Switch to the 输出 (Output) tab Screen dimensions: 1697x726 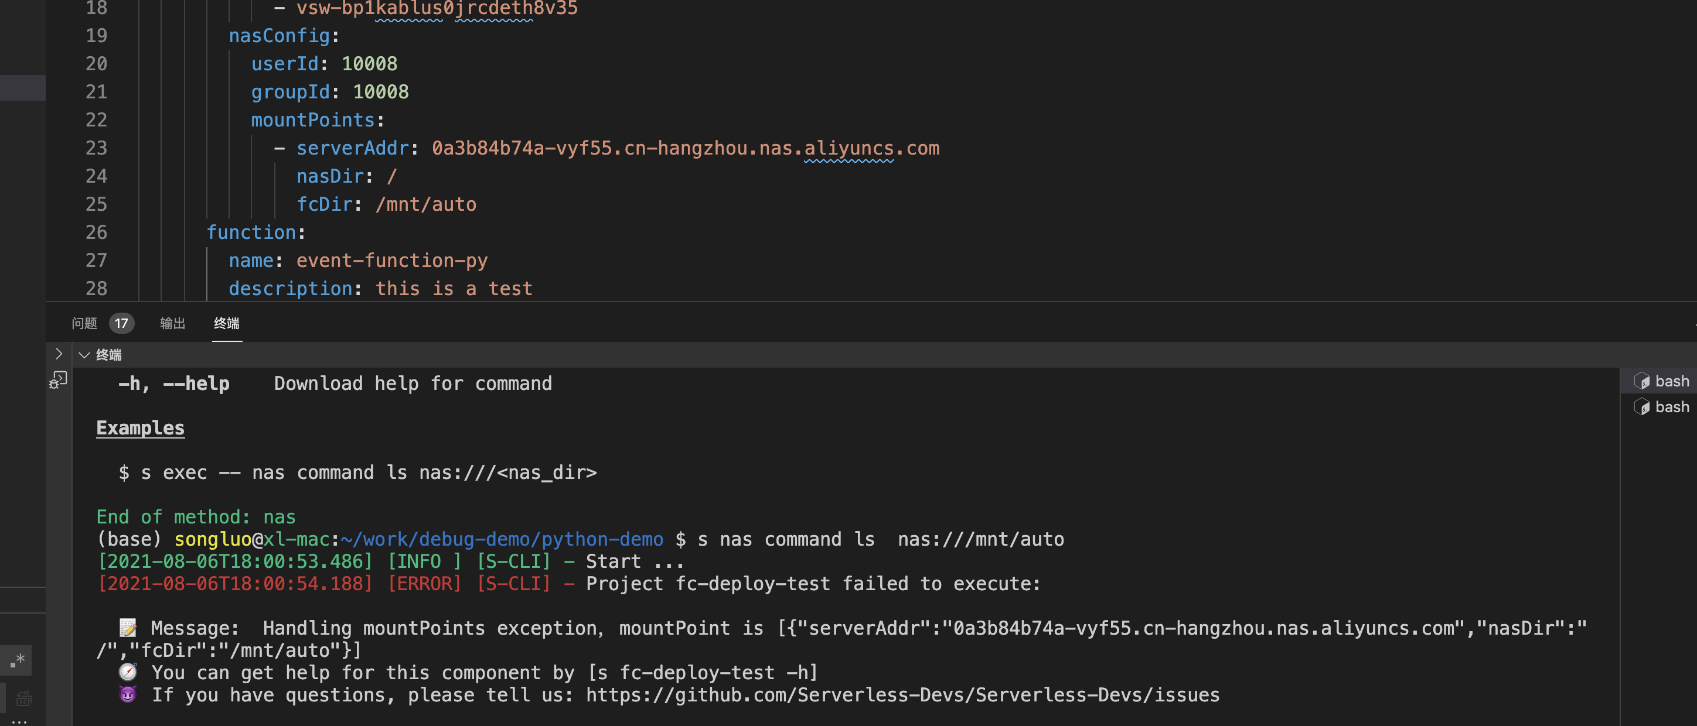point(172,323)
